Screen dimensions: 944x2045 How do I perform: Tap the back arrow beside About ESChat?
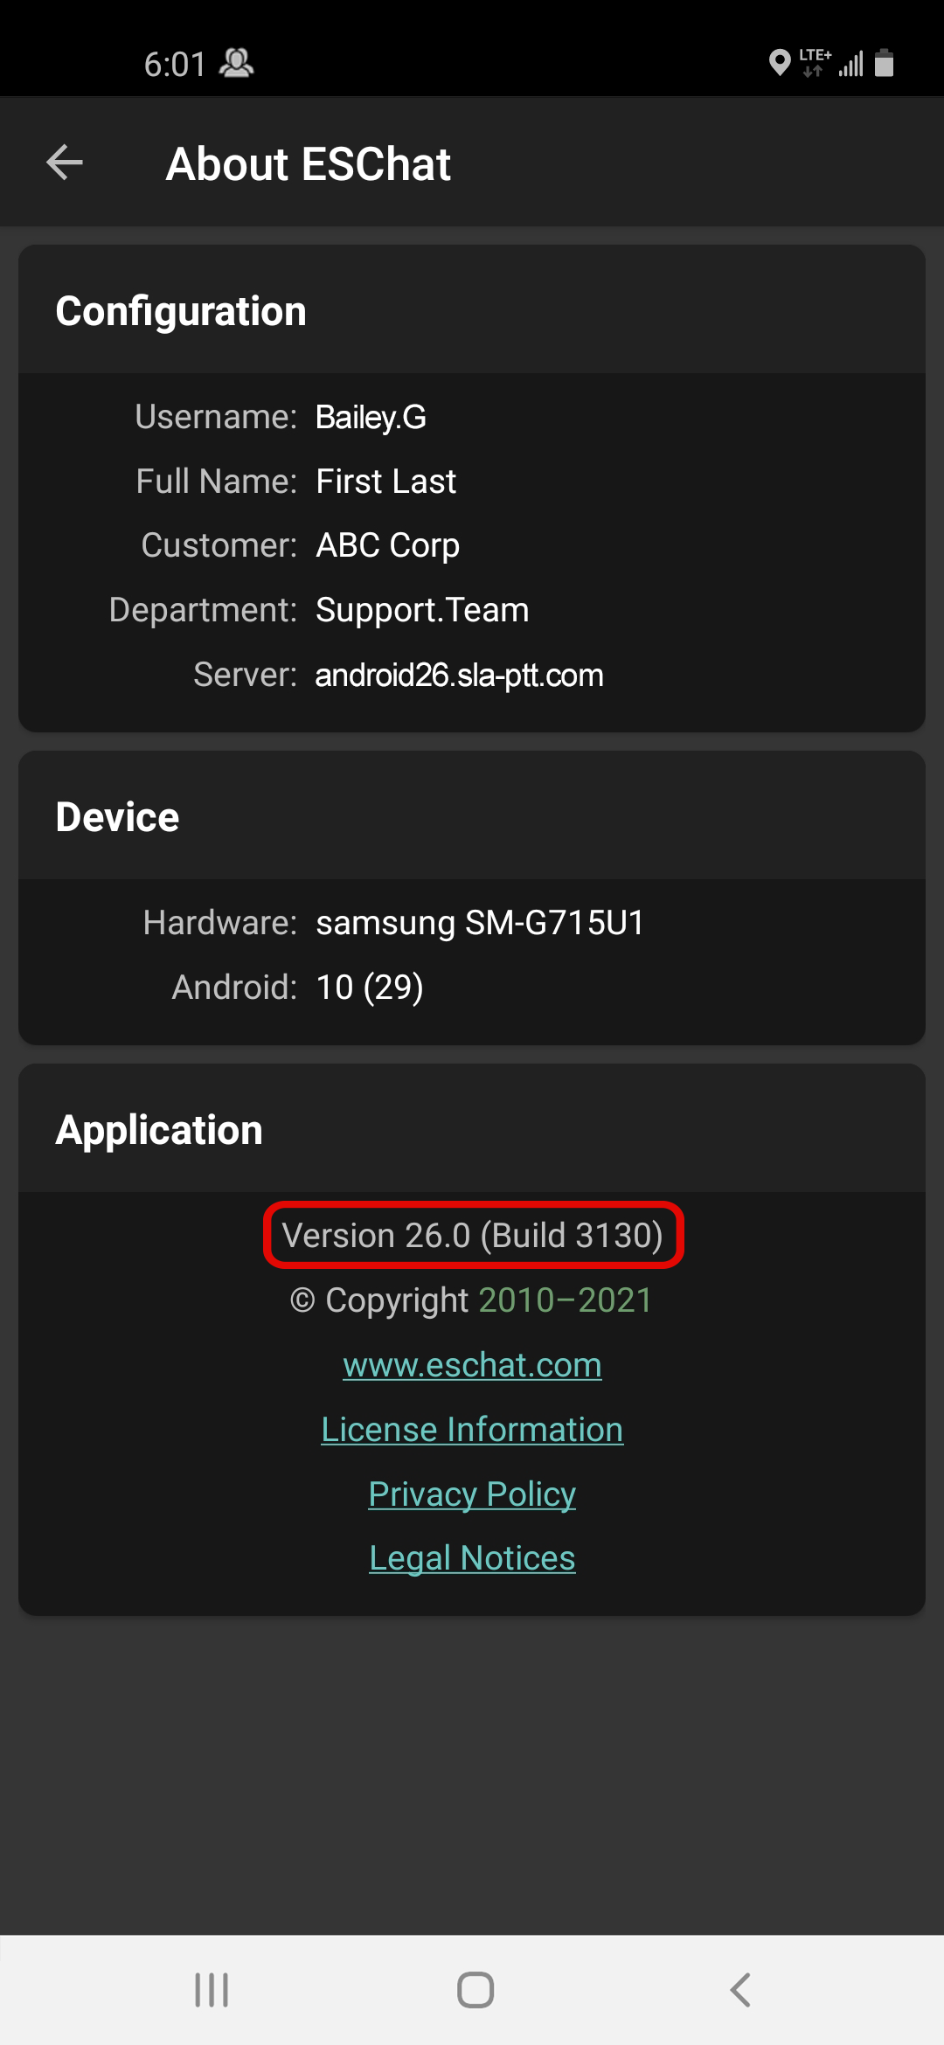pos(65,163)
